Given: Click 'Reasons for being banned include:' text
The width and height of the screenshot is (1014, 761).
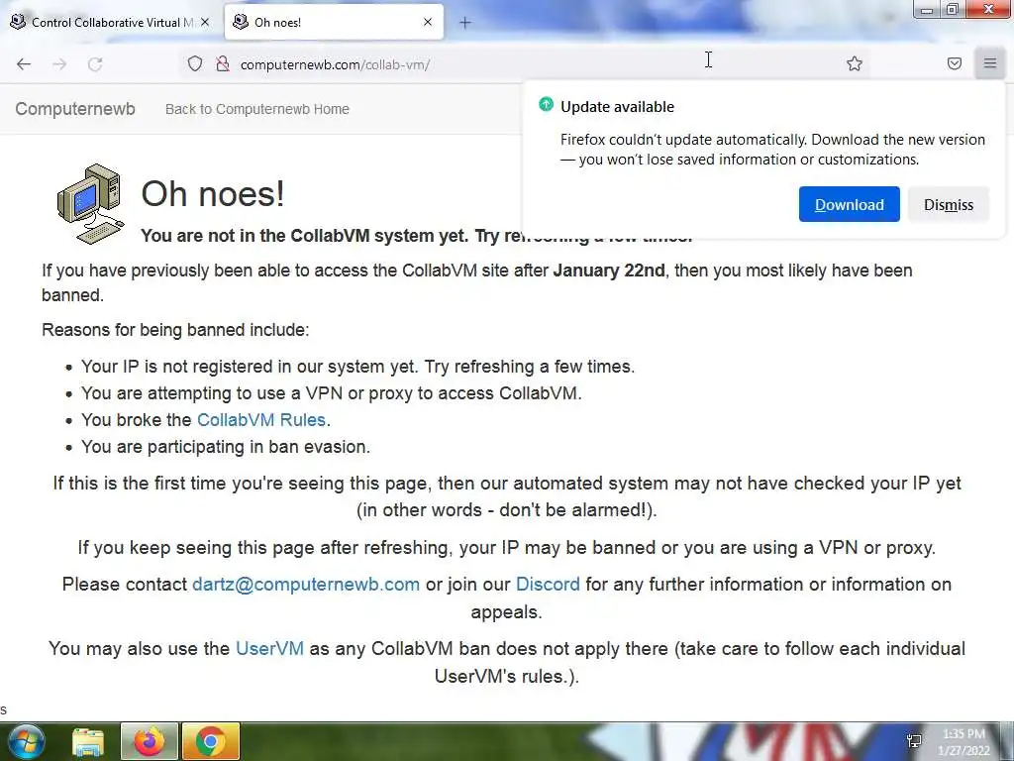Looking at the screenshot, I should (175, 330).
